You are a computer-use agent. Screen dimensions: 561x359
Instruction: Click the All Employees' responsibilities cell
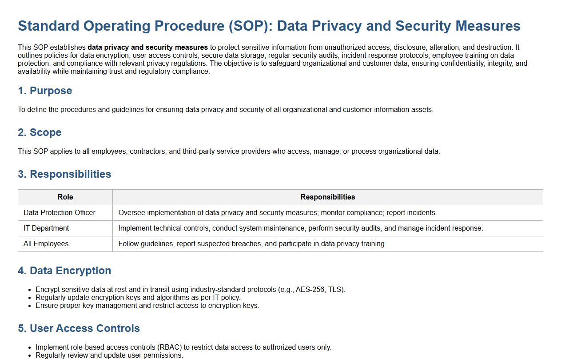[252, 244]
